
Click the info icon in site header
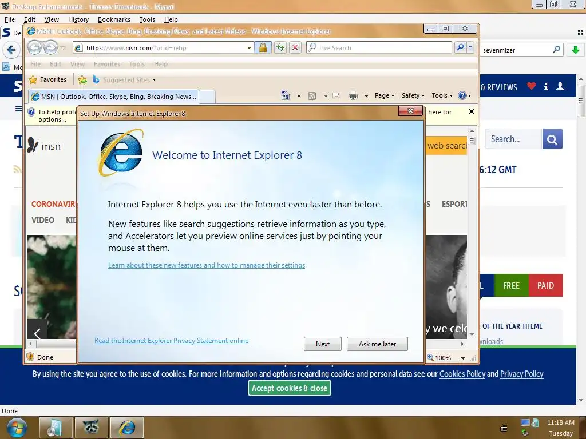pos(546,87)
